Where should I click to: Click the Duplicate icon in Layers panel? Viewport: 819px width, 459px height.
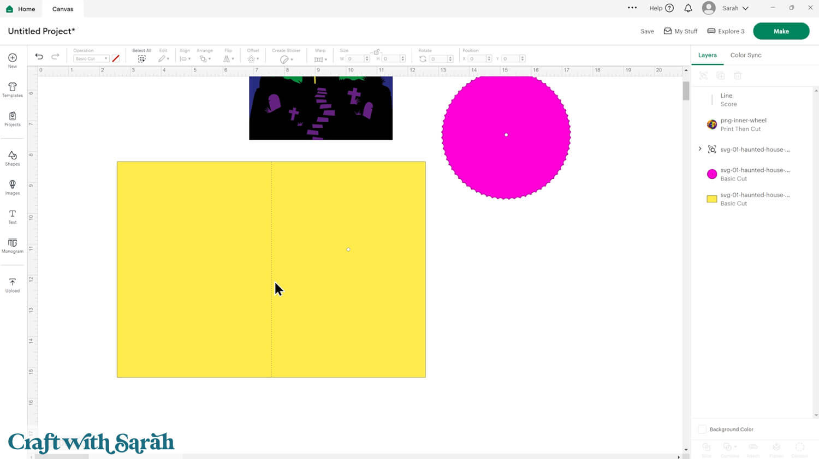(x=721, y=76)
